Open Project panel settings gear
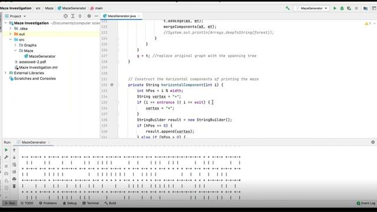Screen dimensions: 377x212 coord(89,16)
